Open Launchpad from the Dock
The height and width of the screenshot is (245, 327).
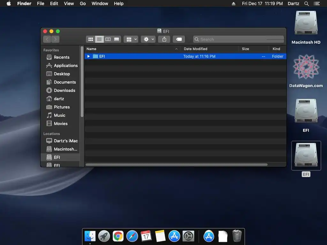point(104,236)
